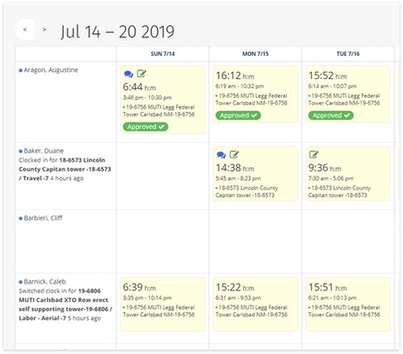Go to next week with right arrow
Image resolution: width=403 pixels, height=354 pixels.
point(44,29)
